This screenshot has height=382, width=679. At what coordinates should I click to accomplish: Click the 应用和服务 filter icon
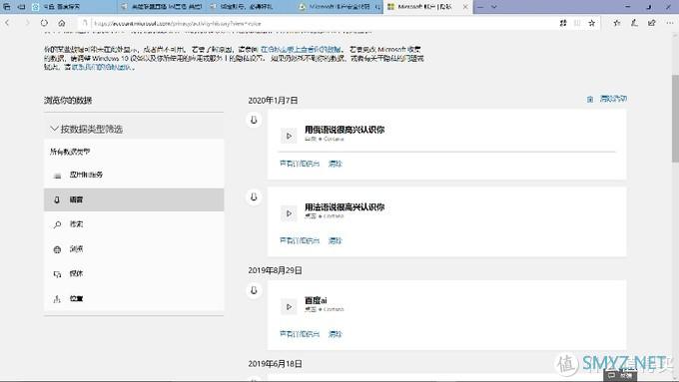tap(57, 176)
